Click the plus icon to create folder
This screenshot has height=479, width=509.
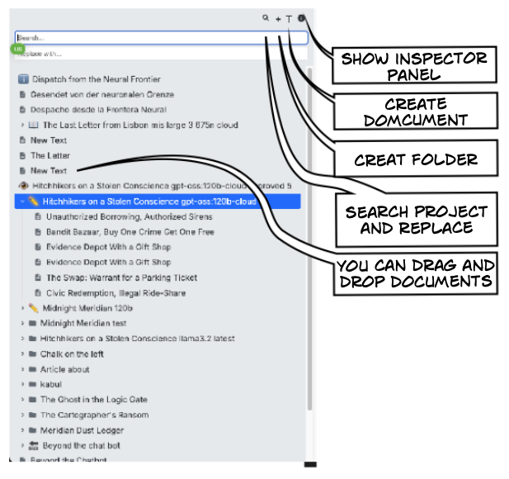click(278, 18)
